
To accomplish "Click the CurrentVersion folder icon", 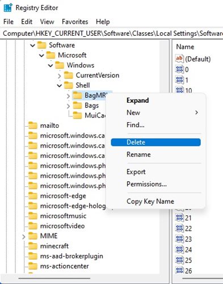I will [69, 75].
